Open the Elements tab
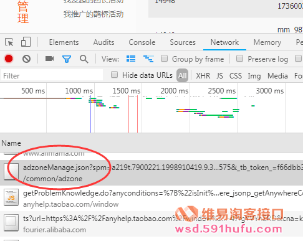 click(64, 42)
